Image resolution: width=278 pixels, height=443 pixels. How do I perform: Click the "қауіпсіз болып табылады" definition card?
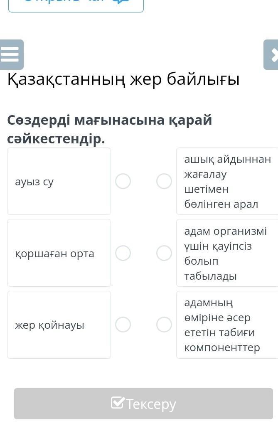click(x=227, y=253)
